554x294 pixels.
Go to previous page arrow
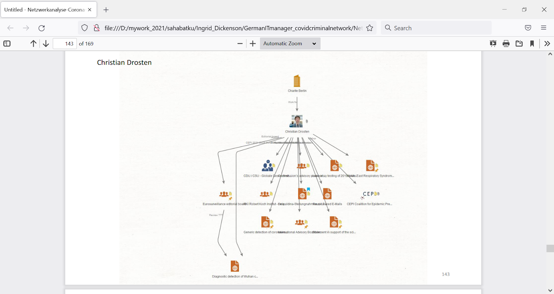tap(33, 44)
